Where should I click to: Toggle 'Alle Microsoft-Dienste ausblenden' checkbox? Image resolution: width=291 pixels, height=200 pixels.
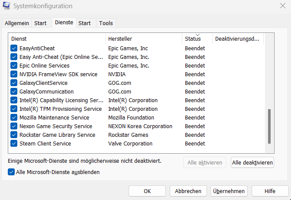click(11, 172)
